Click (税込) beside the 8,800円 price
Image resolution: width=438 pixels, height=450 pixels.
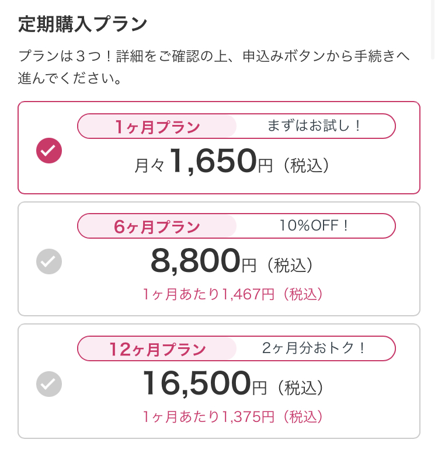[x=290, y=265]
